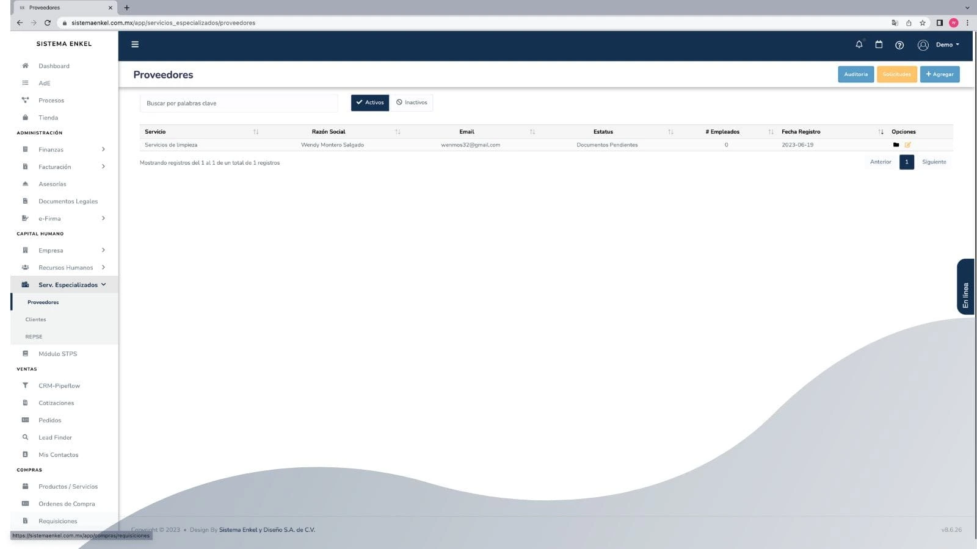Open the Demo user dropdown

click(x=939, y=45)
